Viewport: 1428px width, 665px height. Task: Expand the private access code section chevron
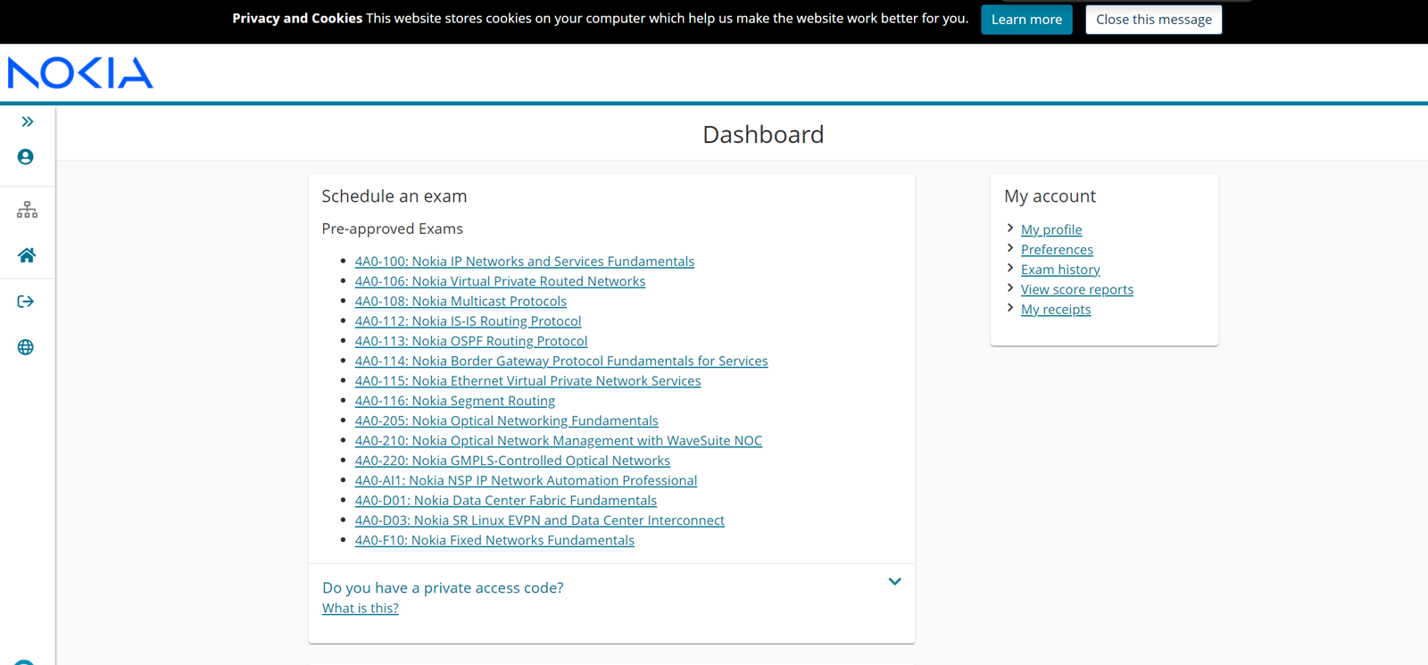[x=894, y=582]
